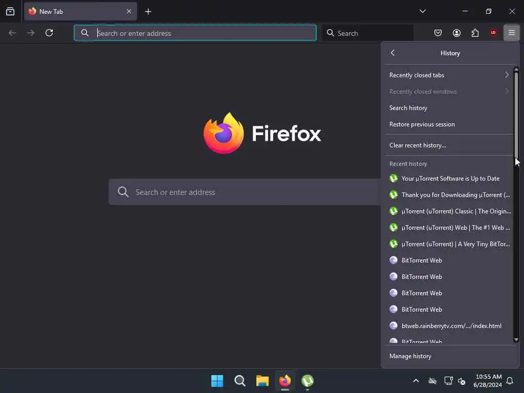Click the Forward navigation arrow
The height and width of the screenshot is (393, 524).
click(x=31, y=33)
